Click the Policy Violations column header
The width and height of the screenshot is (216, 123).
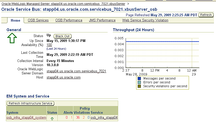pos(82,110)
